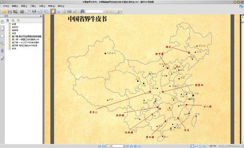
Task: Enter full screen with the monitor icon
Action: click(x=34, y=11)
